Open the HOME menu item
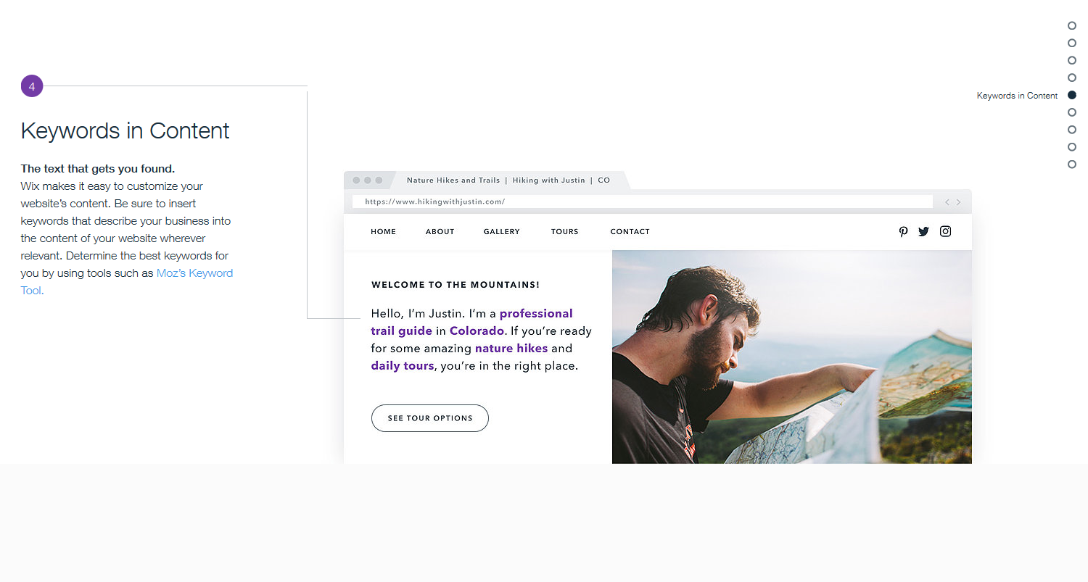The width and height of the screenshot is (1088, 582). (384, 232)
